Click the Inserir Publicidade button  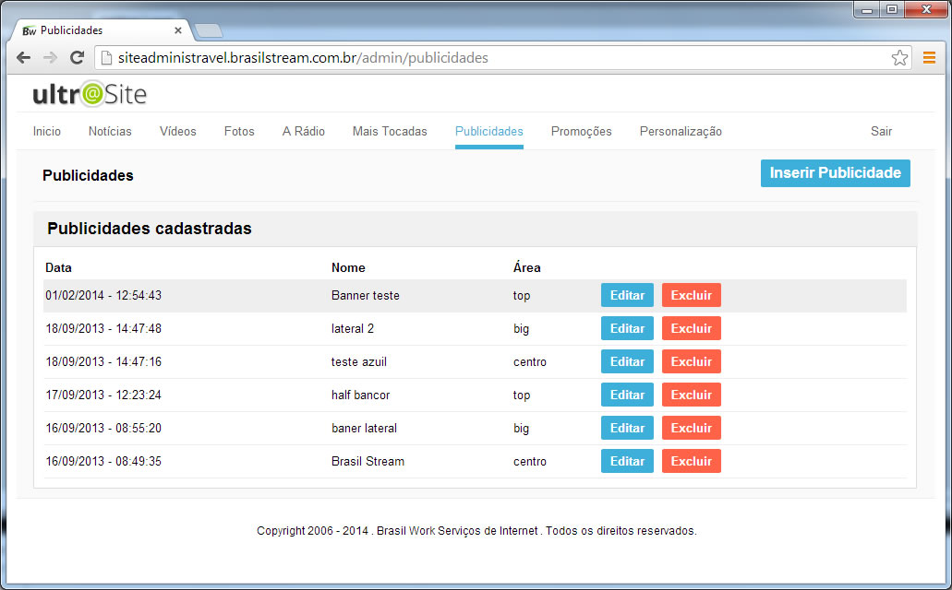pyautogui.click(x=835, y=172)
